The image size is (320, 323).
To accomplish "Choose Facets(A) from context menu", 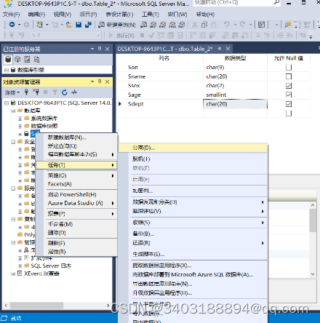I will [x=76, y=184].
